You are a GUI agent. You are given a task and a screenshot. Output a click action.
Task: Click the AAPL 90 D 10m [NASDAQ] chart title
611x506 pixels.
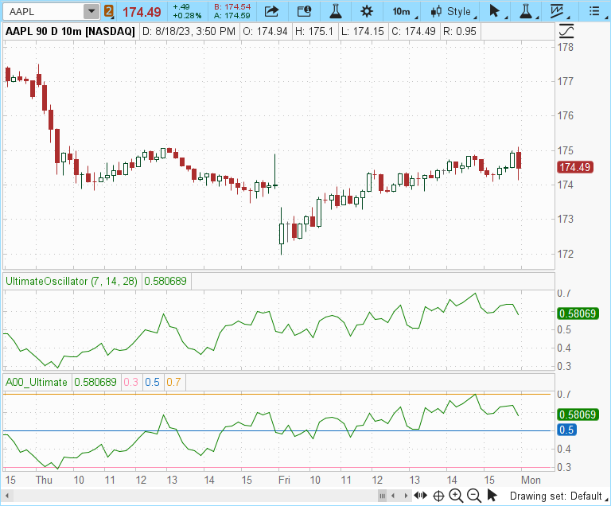(70, 31)
